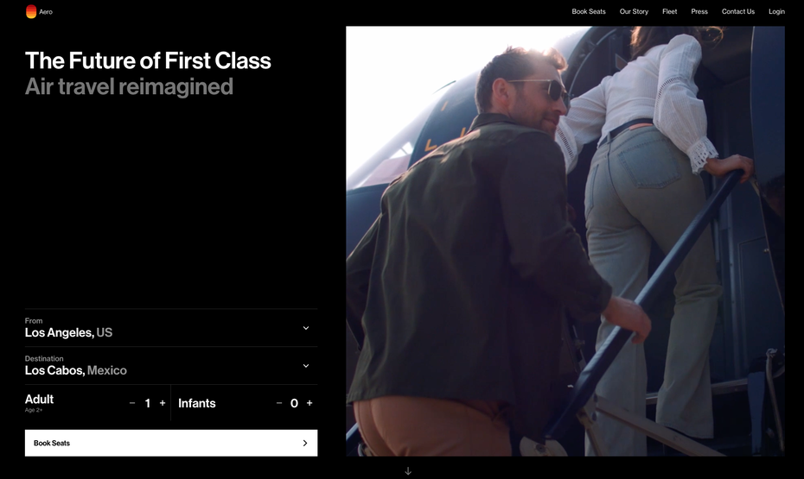Decrease Infants count with minus icon
The height and width of the screenshot is (479, 804).
279,403
